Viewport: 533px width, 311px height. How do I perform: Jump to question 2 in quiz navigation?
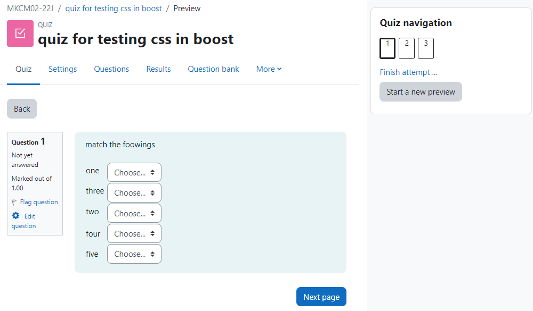click(x=407, y=48)
